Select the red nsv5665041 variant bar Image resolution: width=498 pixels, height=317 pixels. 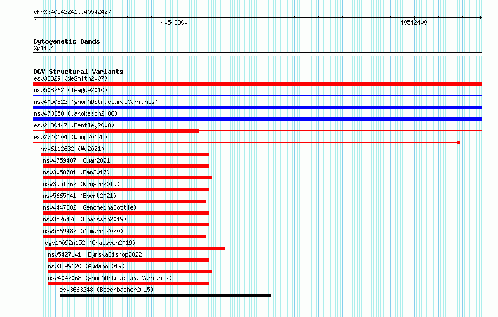pyautogui.click(x=124, y=201)
